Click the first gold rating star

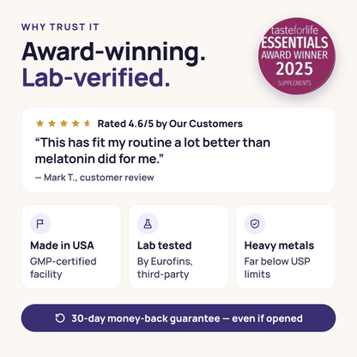(x=39, y=124)
